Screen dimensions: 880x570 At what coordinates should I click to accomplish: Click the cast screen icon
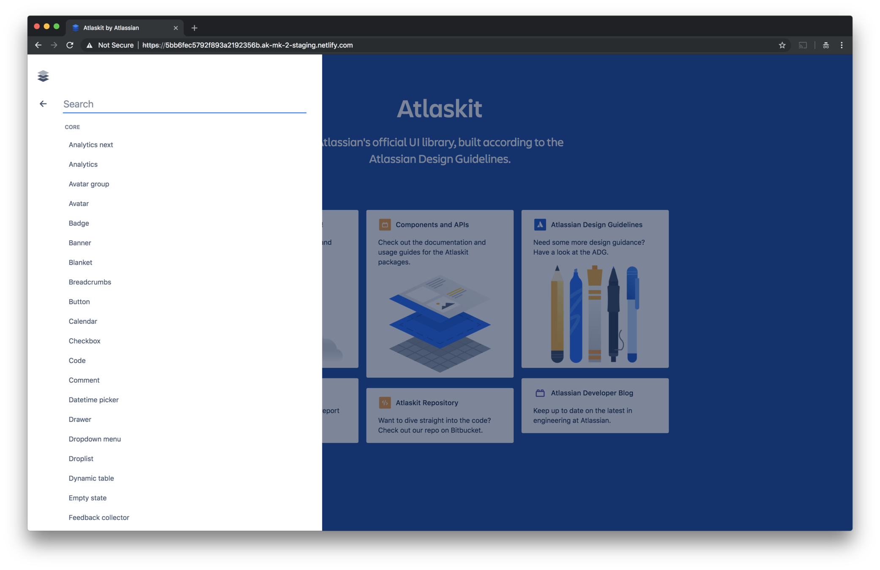click(x=803, y=45)
